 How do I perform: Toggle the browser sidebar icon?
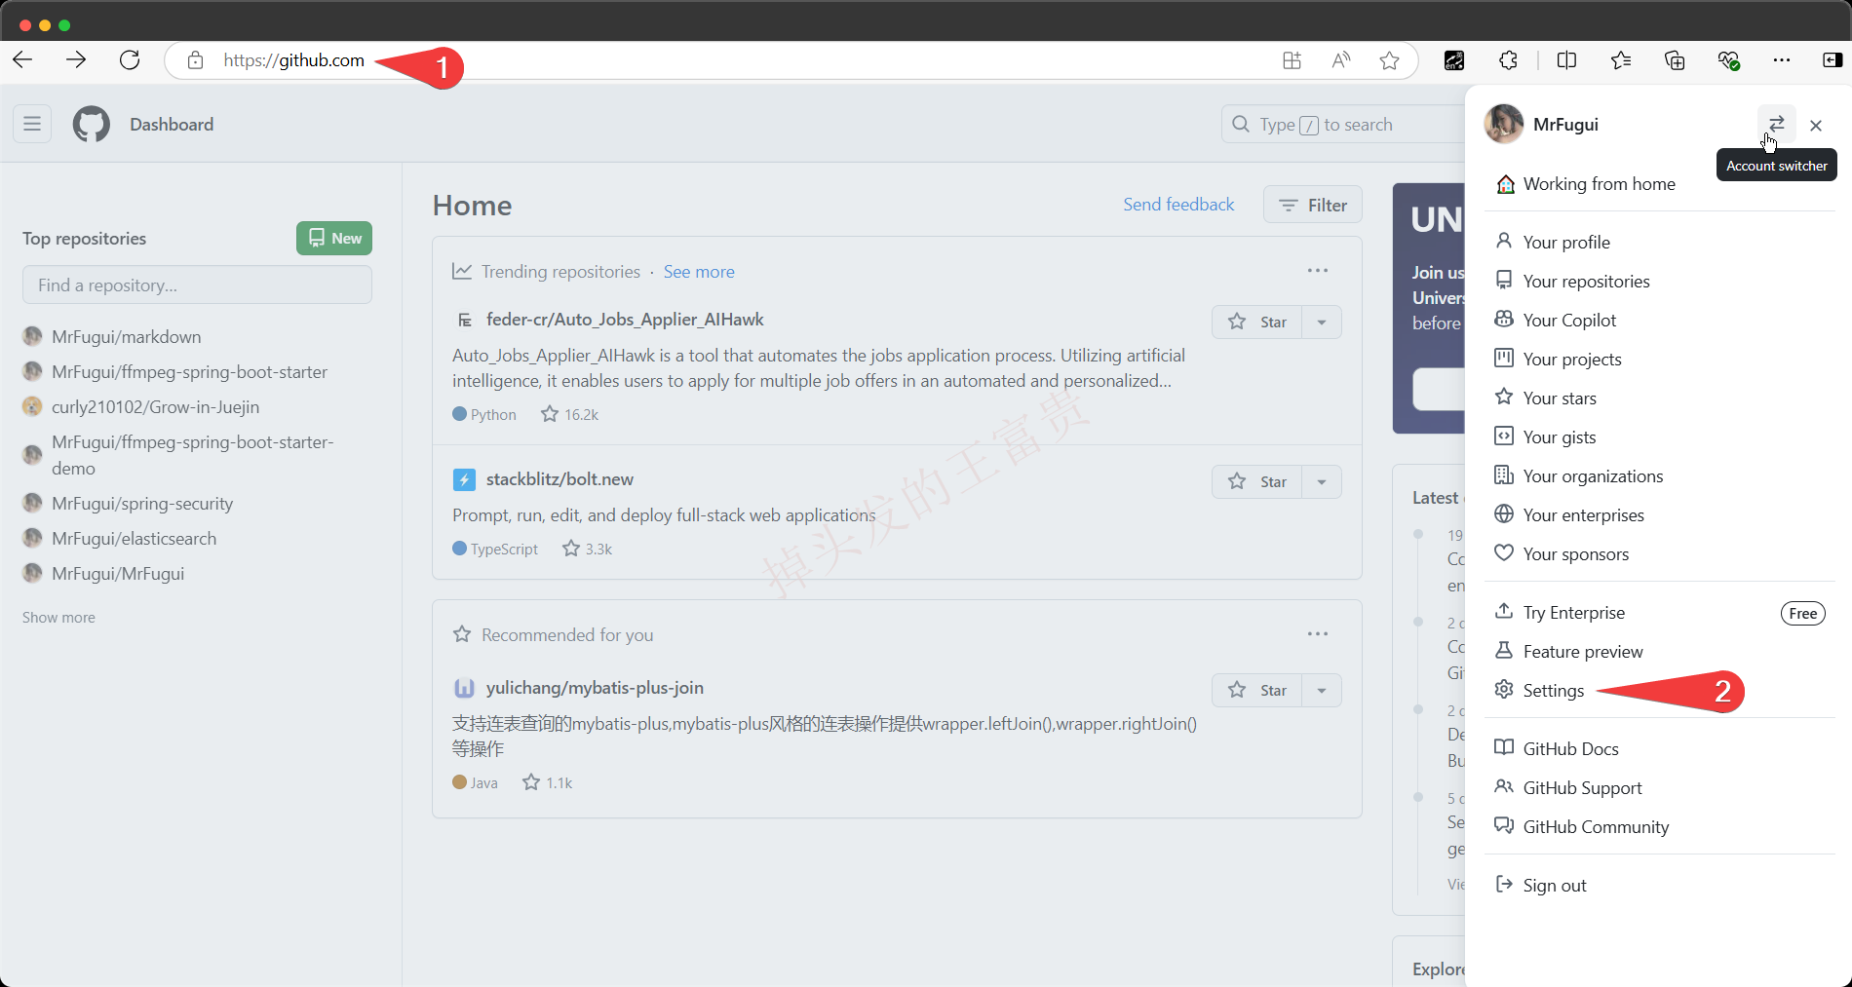click(1833, 60)
